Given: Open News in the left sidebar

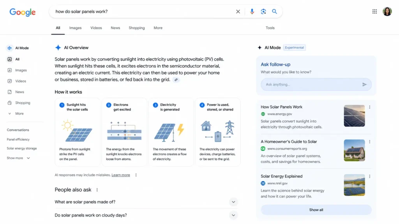Looking at the screenshot, I should click(x=16, y=92).
